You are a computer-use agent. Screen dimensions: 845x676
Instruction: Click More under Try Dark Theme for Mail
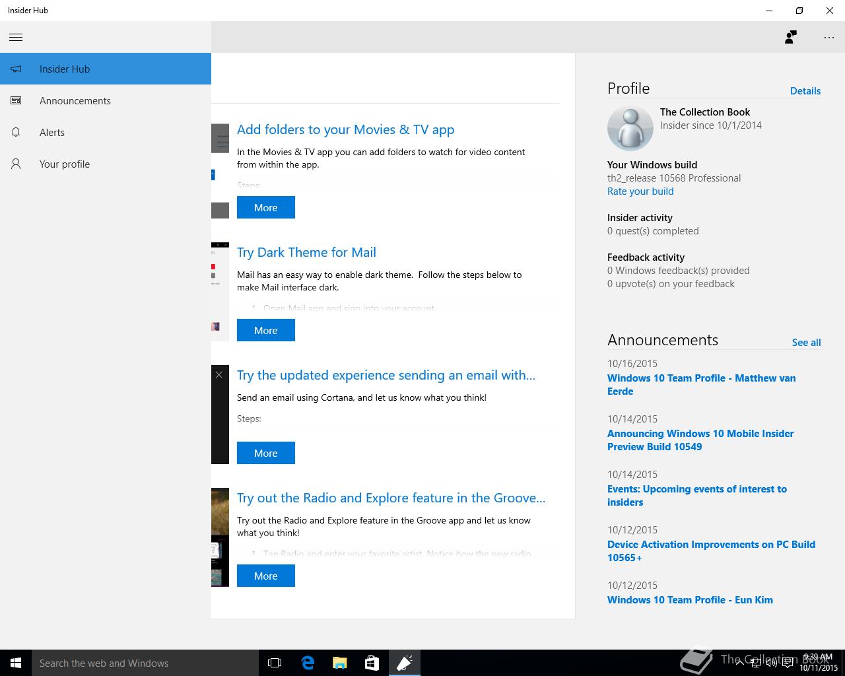point(266,330)
